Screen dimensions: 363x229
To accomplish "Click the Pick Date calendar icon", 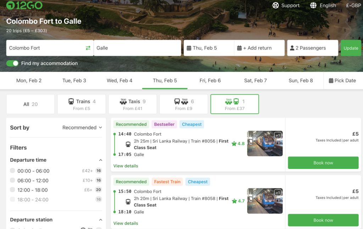I will [331, 81].
